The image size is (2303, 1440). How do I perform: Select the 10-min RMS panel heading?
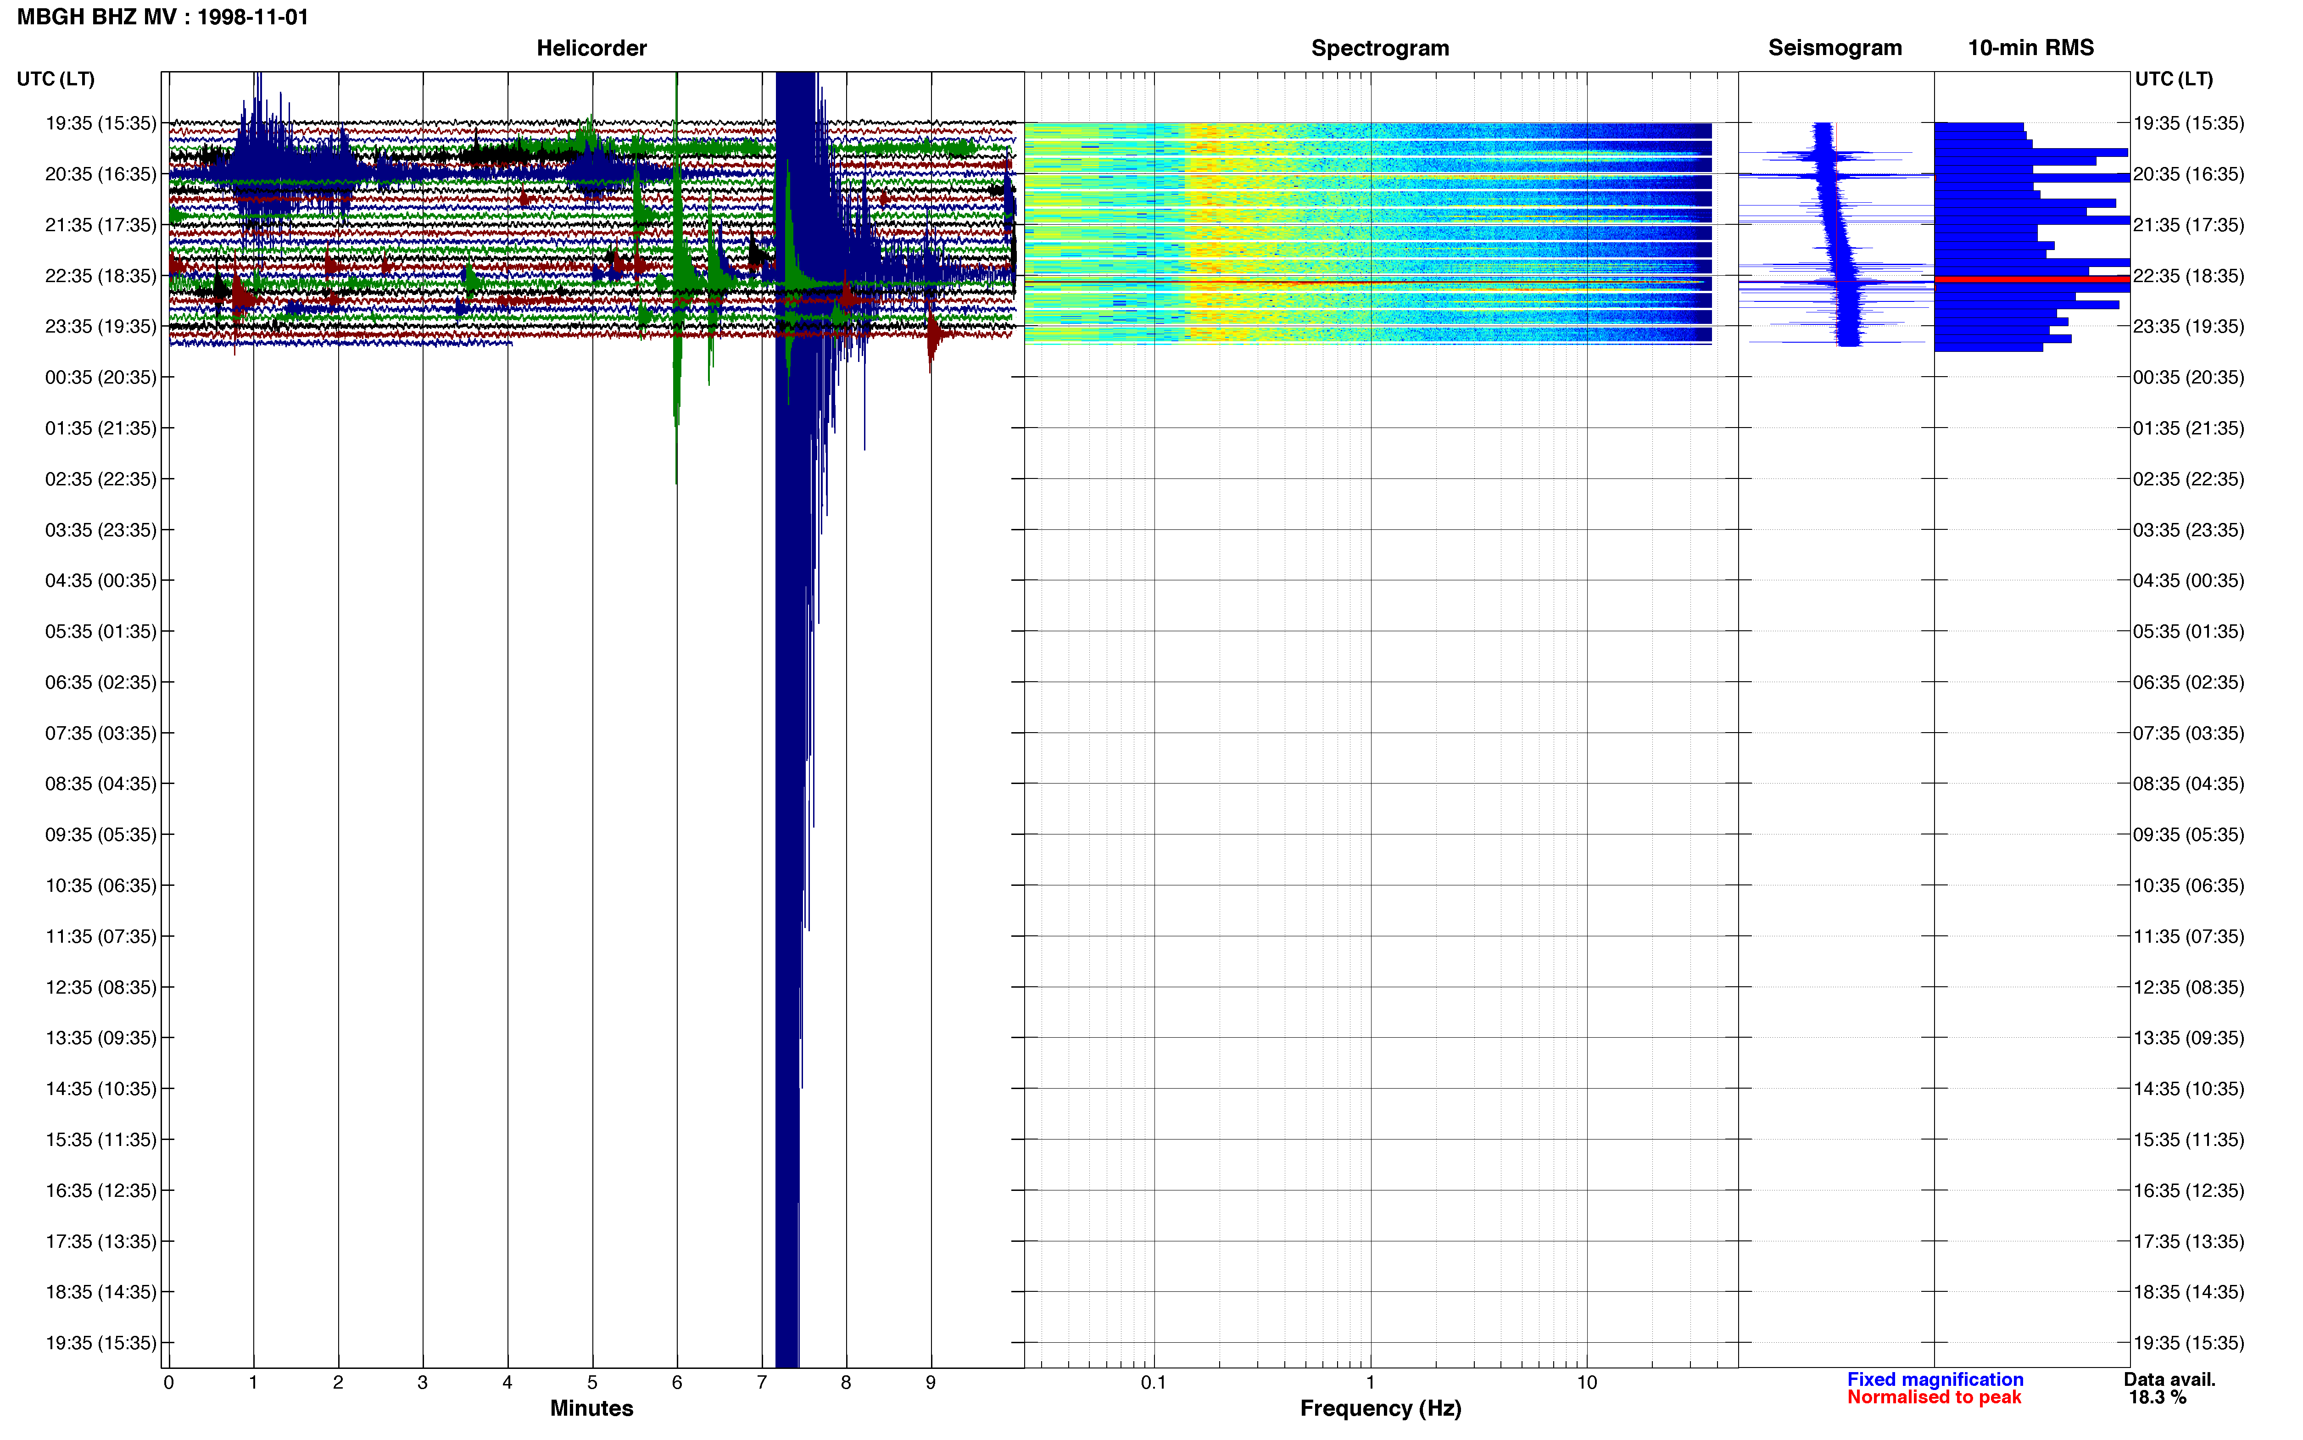(x=2030, y=48)
